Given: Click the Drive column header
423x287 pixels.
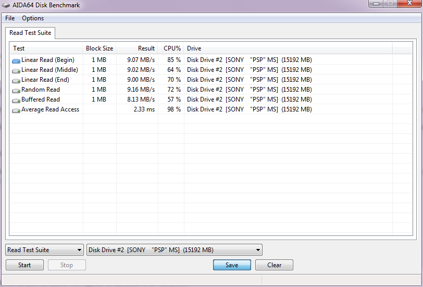Looking at the screenshot, I should pyautogui.click(x=288, y=48).
